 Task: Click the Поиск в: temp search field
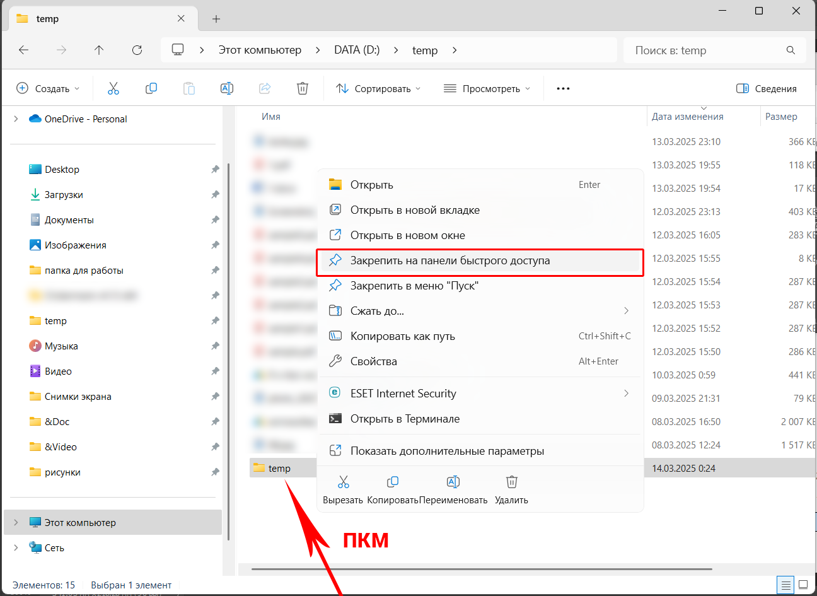(x=714, y=50)
